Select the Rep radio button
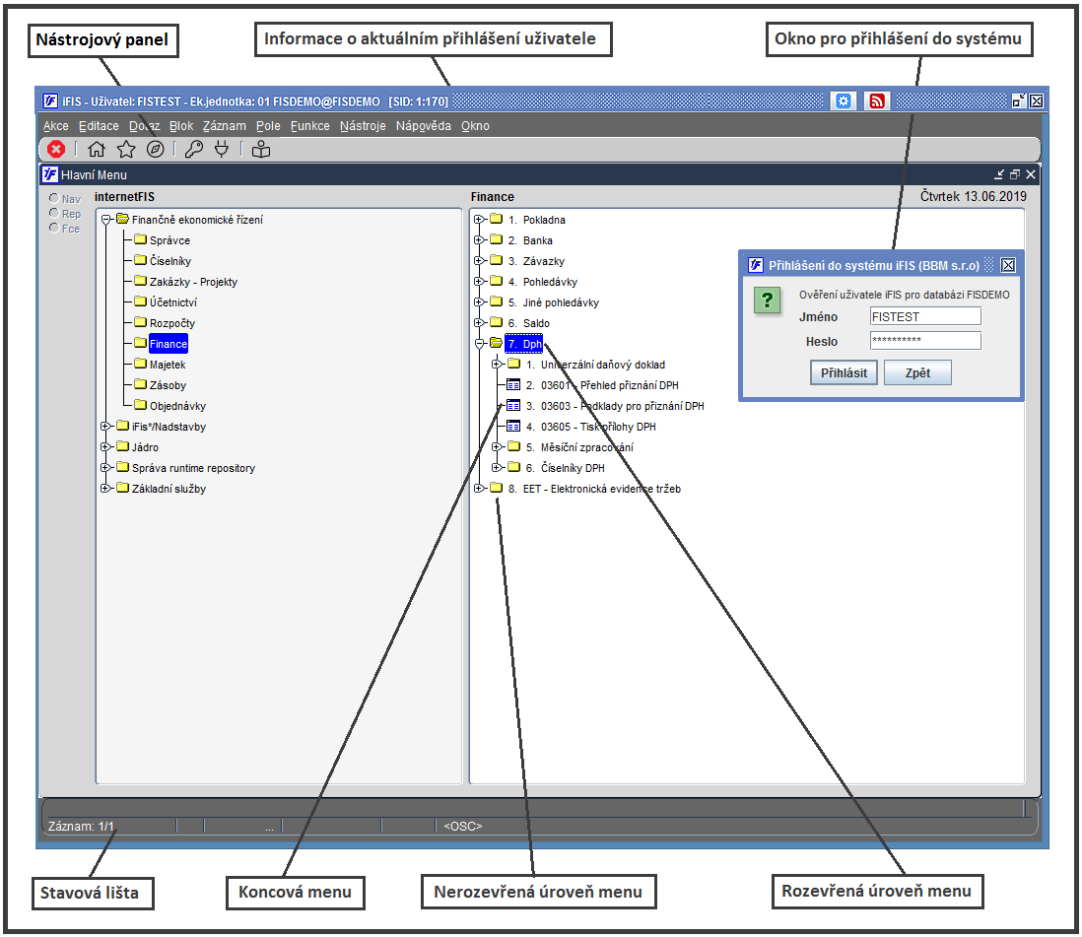The image size is (1082, 937). pyautogui.click(x=54, y=213)
